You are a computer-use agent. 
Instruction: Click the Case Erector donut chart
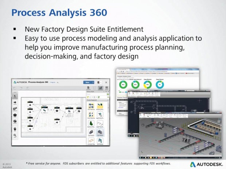tap(147, 84)
